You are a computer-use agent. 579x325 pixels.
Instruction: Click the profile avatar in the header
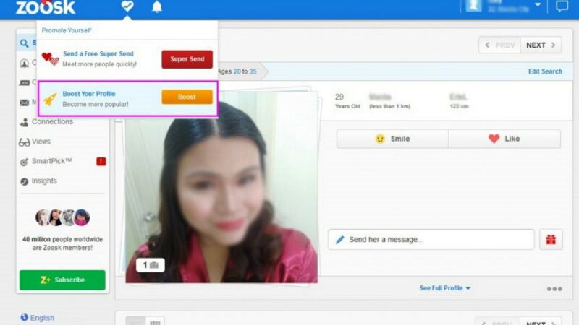tap(474, 6)
